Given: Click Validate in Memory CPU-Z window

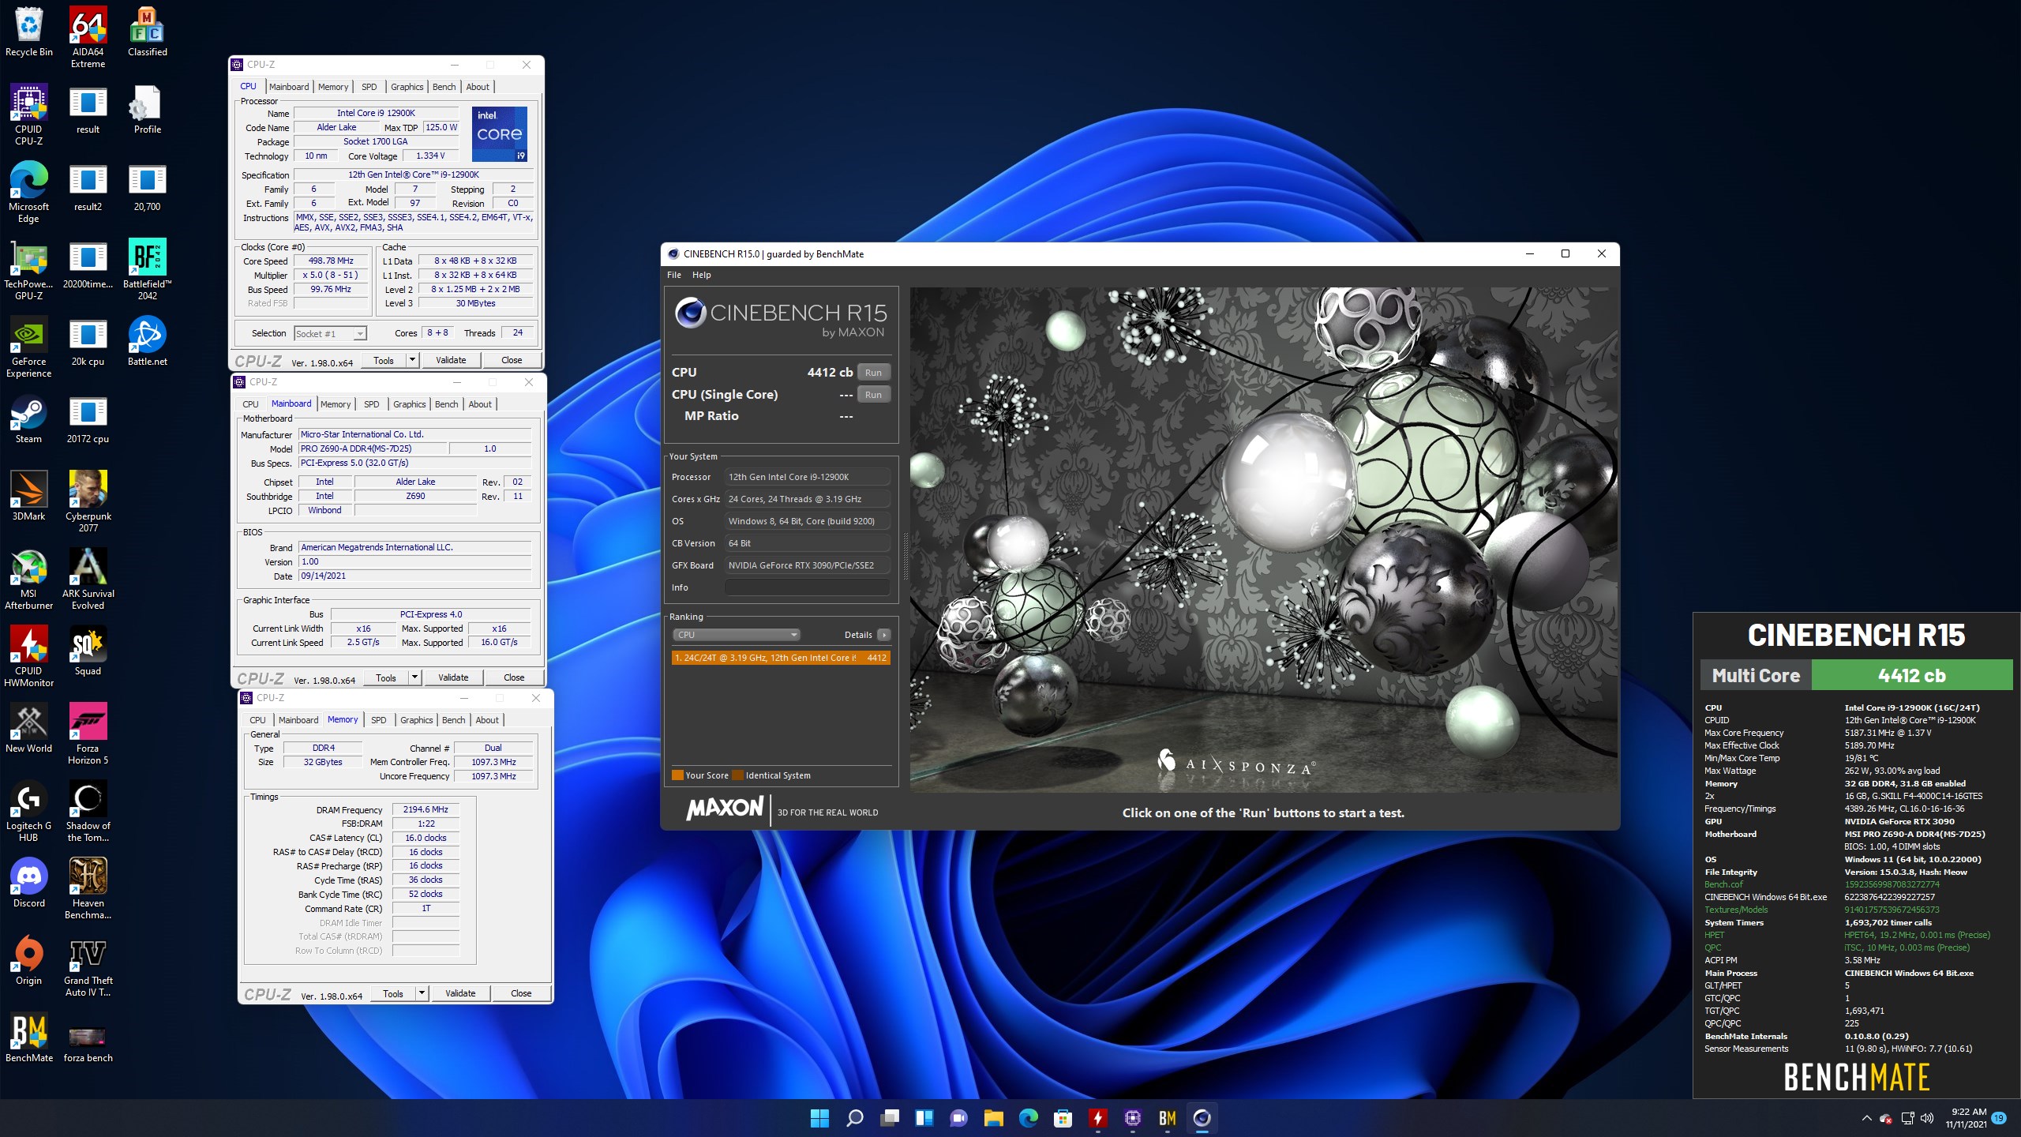Looking at the screenshot, I should click(x=460, y=993).
